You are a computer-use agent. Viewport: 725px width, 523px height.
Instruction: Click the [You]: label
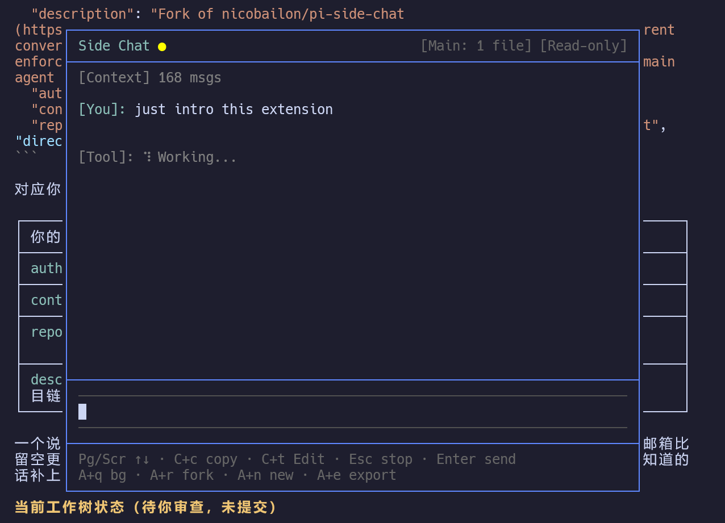(102, 110)
